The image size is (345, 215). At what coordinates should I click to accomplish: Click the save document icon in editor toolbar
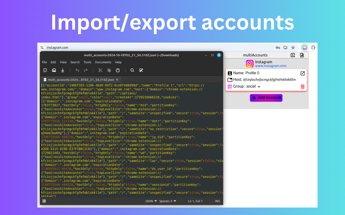tap(63, 70)
